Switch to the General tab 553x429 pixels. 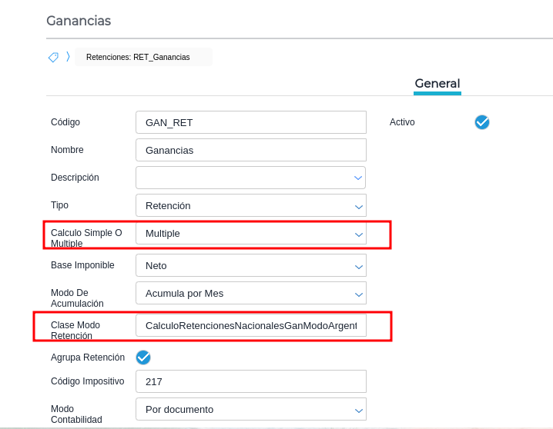pyautogui.click(x=437, y=84)
